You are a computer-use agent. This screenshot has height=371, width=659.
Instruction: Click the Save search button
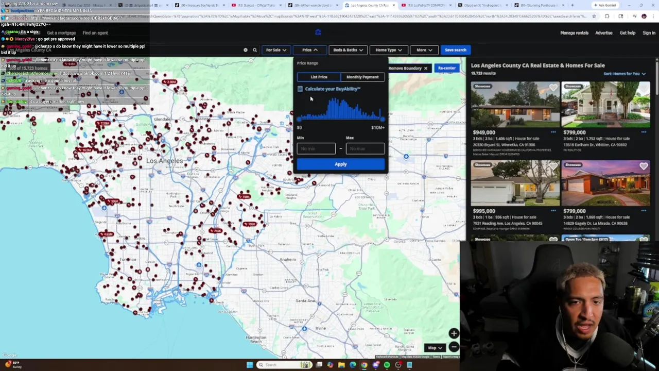tap(456, 50)
